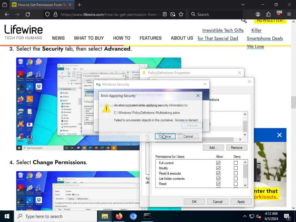Click the network tray icon
Viewport: 296px width, 222px height.
coord(252,217)
